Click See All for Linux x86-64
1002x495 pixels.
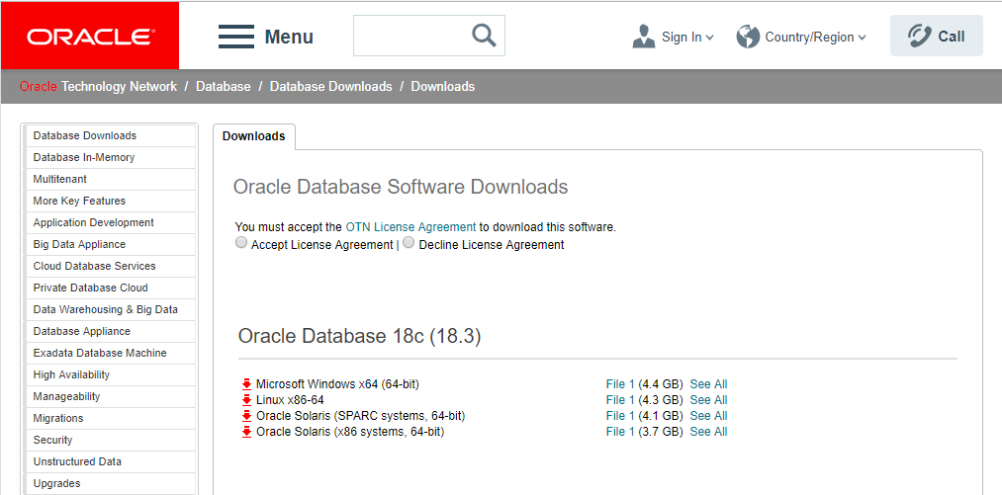click(x=708, y=400)
